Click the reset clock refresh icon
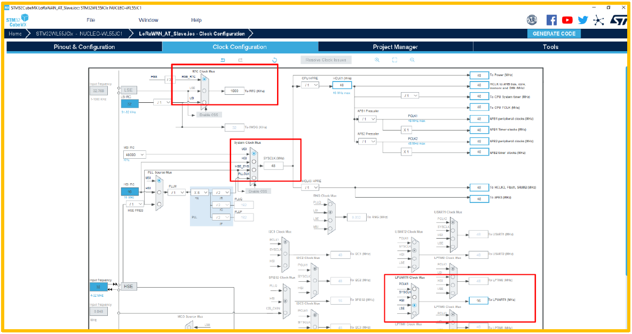Image resolution: width=632 pixels, height=334 pixels. (274, 60)
